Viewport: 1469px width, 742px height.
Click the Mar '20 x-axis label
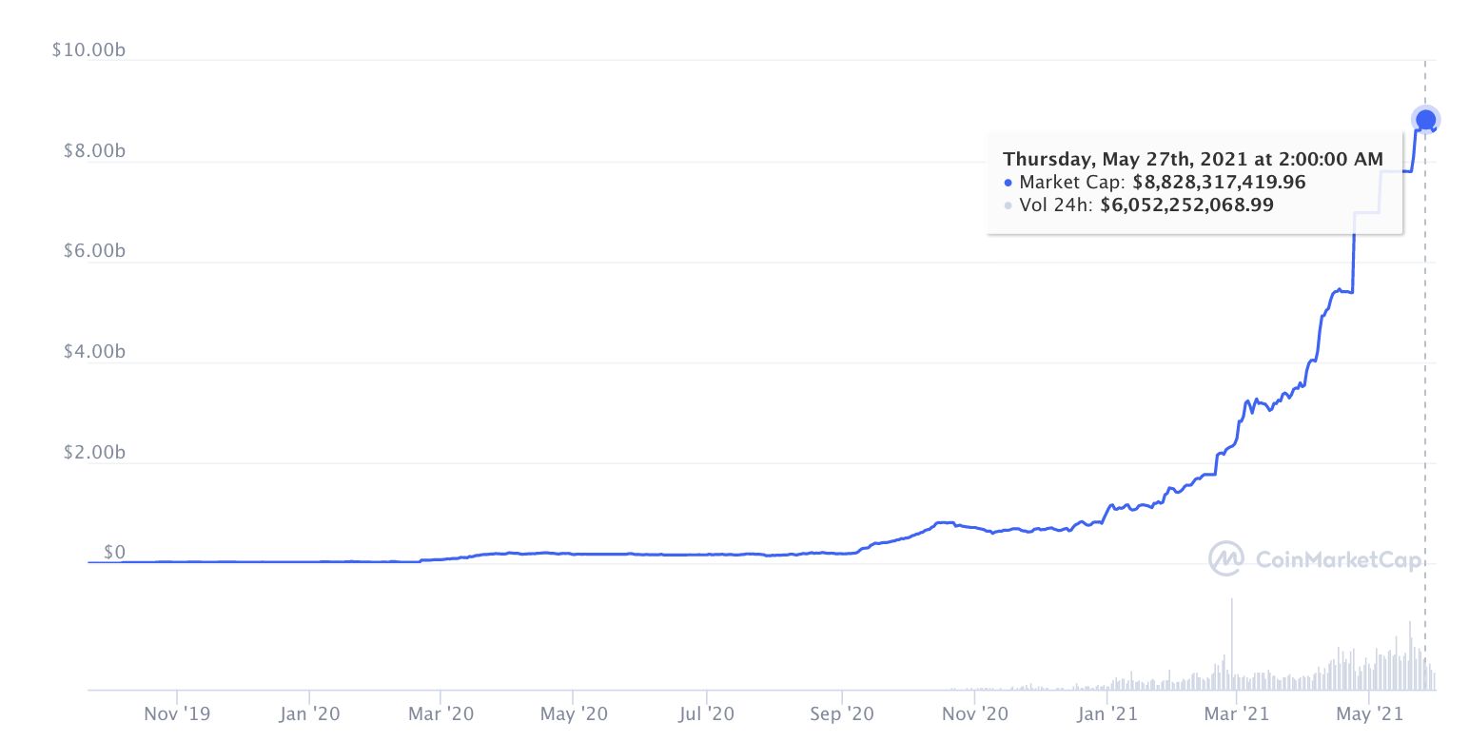click(440, 713)
